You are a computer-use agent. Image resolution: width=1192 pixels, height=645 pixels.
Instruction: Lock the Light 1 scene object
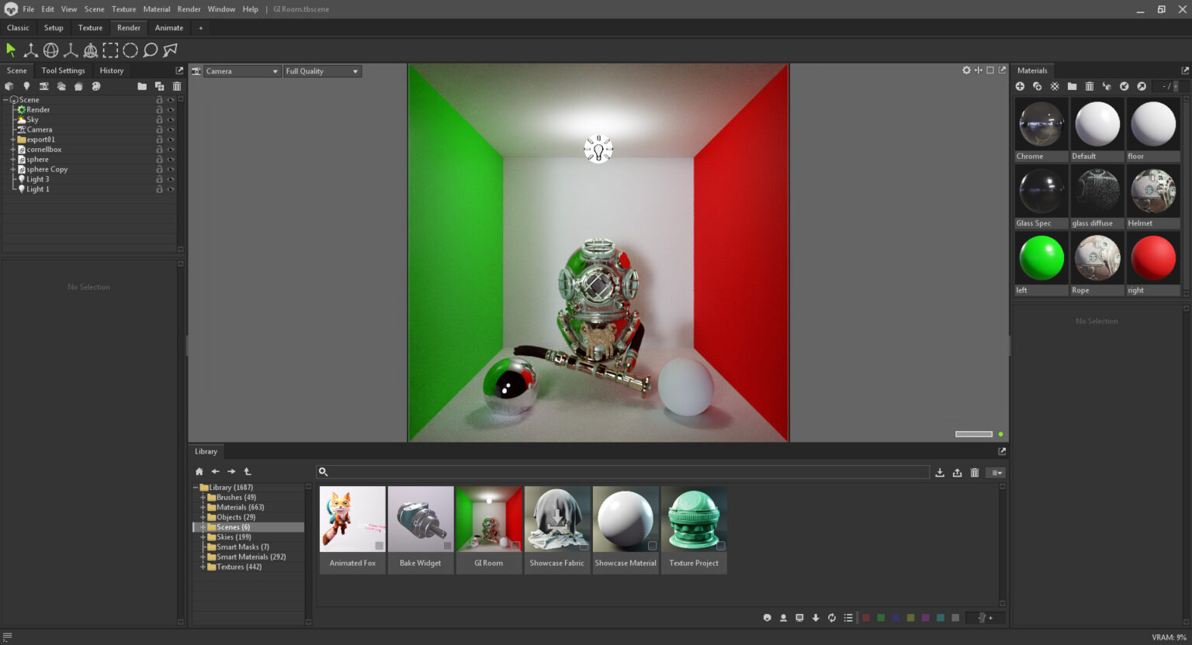(159, 188)
